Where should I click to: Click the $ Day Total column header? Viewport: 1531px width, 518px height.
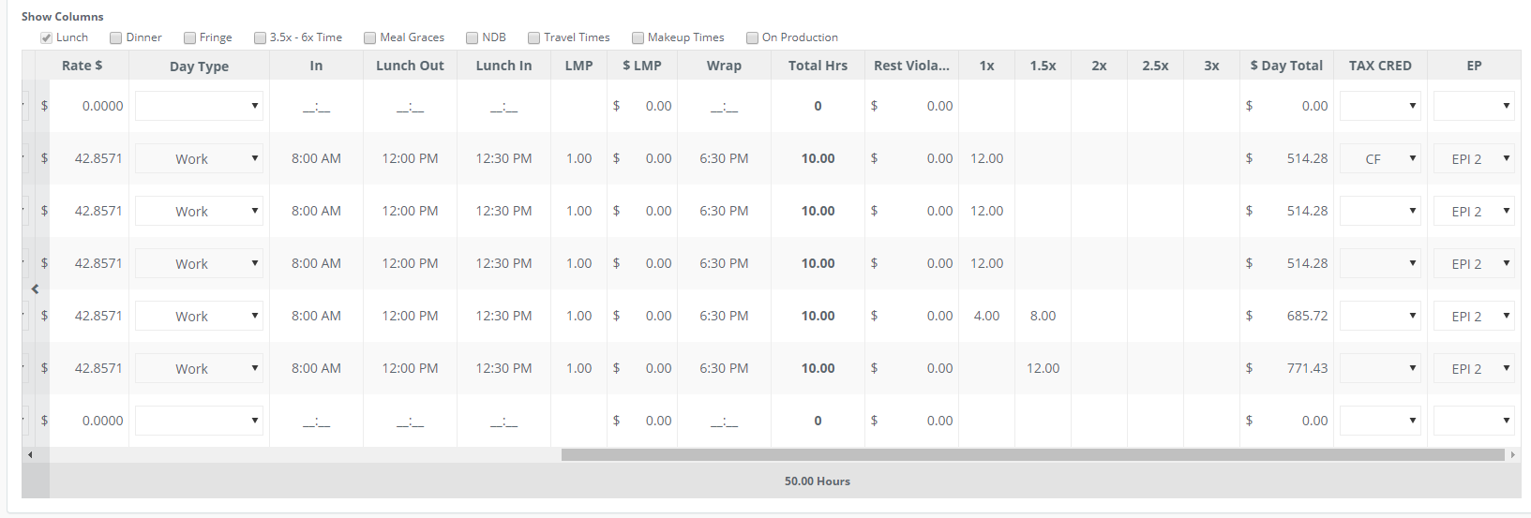1286,66
